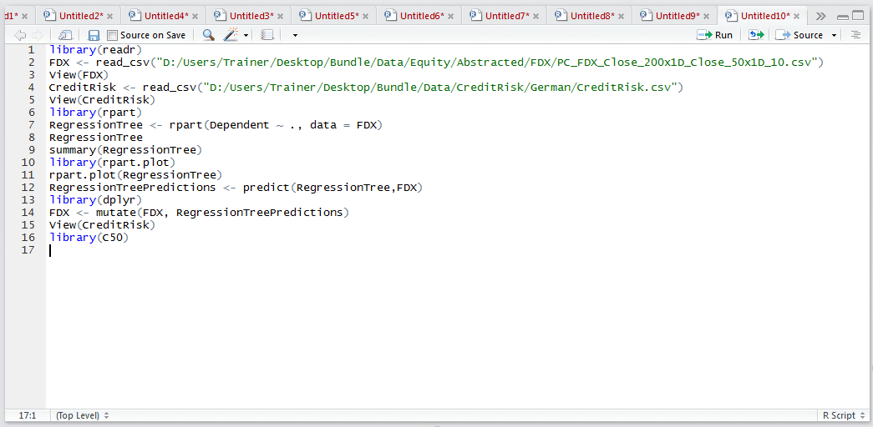Click the Save current document icon
This screenshot has height=427, width=873.
pyautogui.click(x=94, y=35)
